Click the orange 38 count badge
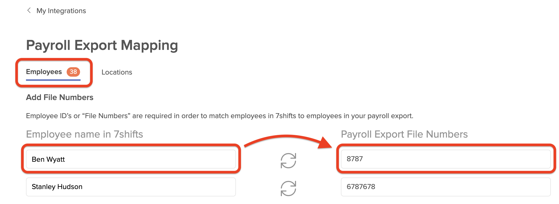This screenshot has width=559, height=204. tap(73, 72)
